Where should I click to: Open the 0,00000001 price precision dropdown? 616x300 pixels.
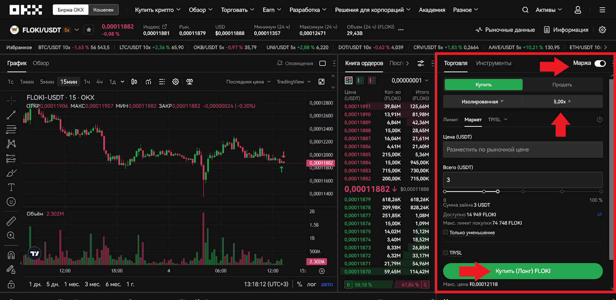(410, 80)
